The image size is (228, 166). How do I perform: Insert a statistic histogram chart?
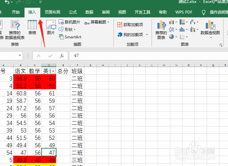coord(182,30)
